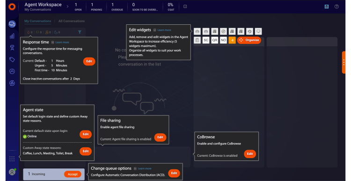The image size is (351, 181).
Task: Edit the Response time settings
Action: [x=89, y=61]
